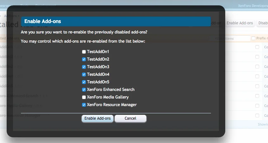The height and width of the screenshot is (143, 268).
Task: Click the XenForo Media Gallery label
Action: coord(108,97)
